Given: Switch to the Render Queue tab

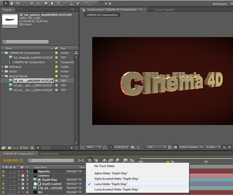Looking at the screenshot, I should click(49, 154).
